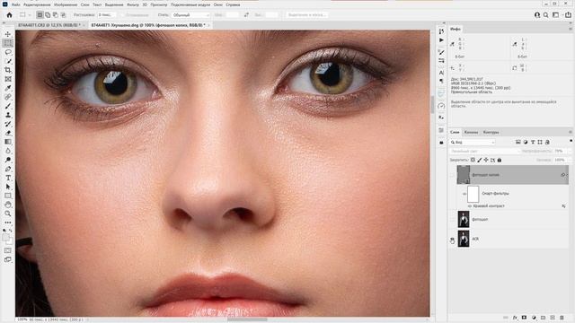
Task: Toggle layer filtering on or off
Action: 571,141
